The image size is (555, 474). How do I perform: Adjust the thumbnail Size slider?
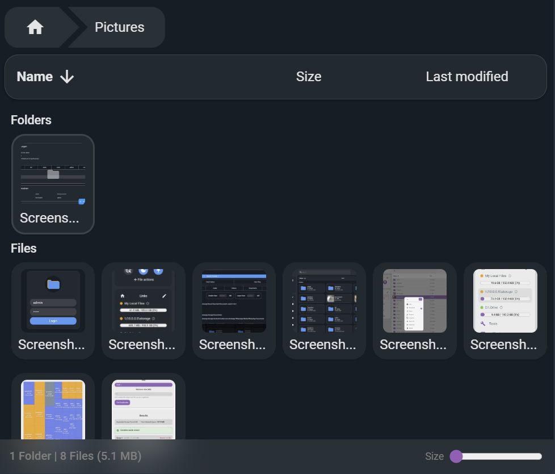click(x=499, y=456)
